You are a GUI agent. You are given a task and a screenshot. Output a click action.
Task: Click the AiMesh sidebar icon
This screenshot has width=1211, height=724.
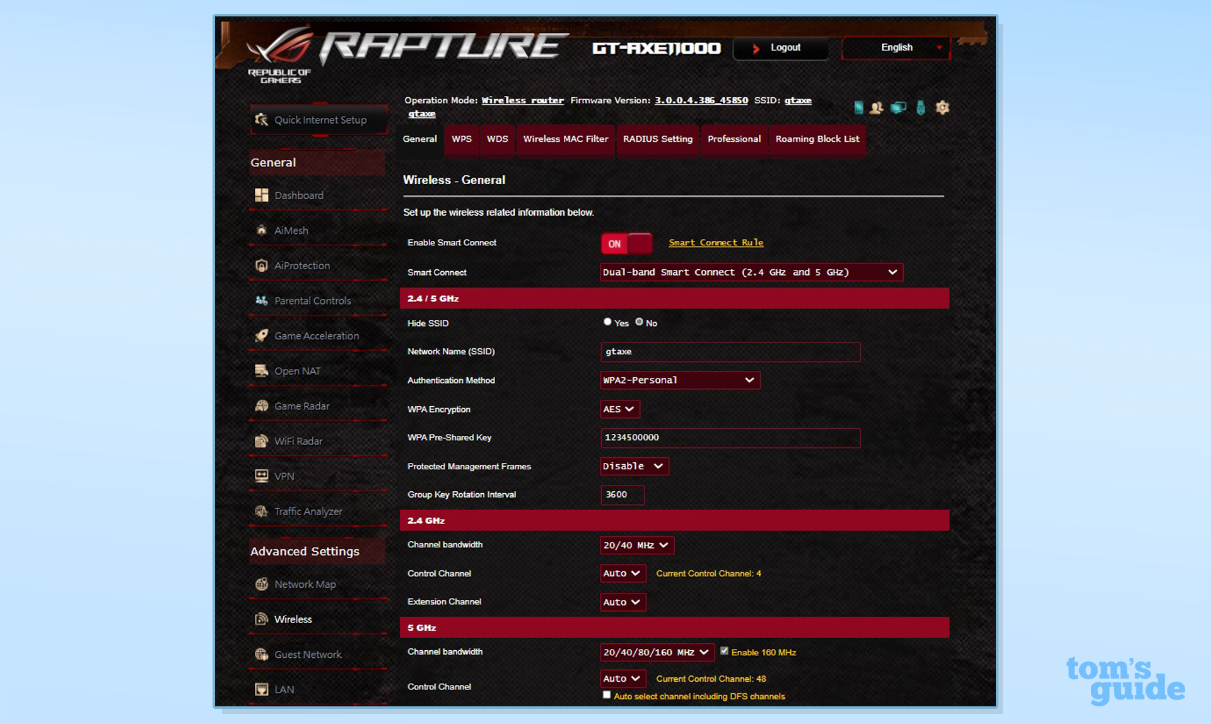(261, 230)
